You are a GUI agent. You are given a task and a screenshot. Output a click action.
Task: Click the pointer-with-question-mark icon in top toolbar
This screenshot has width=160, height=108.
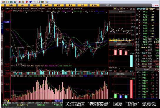click(47, 2)
